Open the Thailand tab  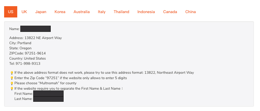[122, 12]
